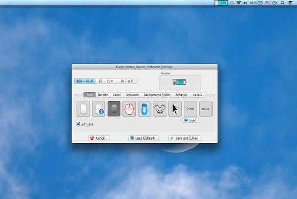
Task: Switch to the Label tab
Action: [117, 95]
